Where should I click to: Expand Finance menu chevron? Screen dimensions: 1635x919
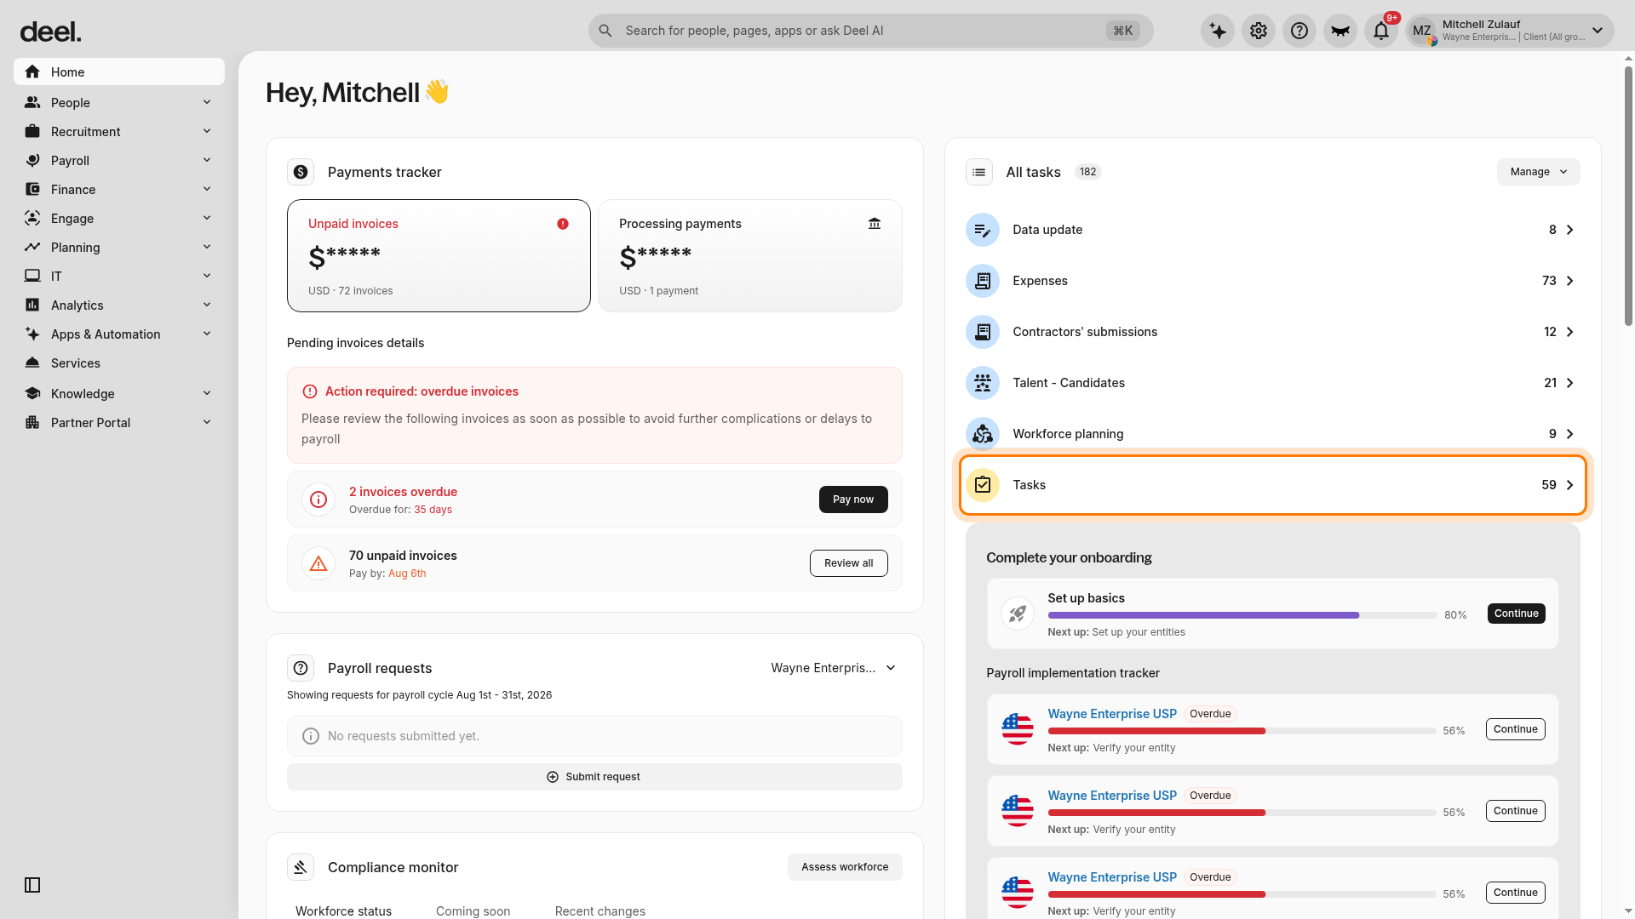[x=207, y=189]
